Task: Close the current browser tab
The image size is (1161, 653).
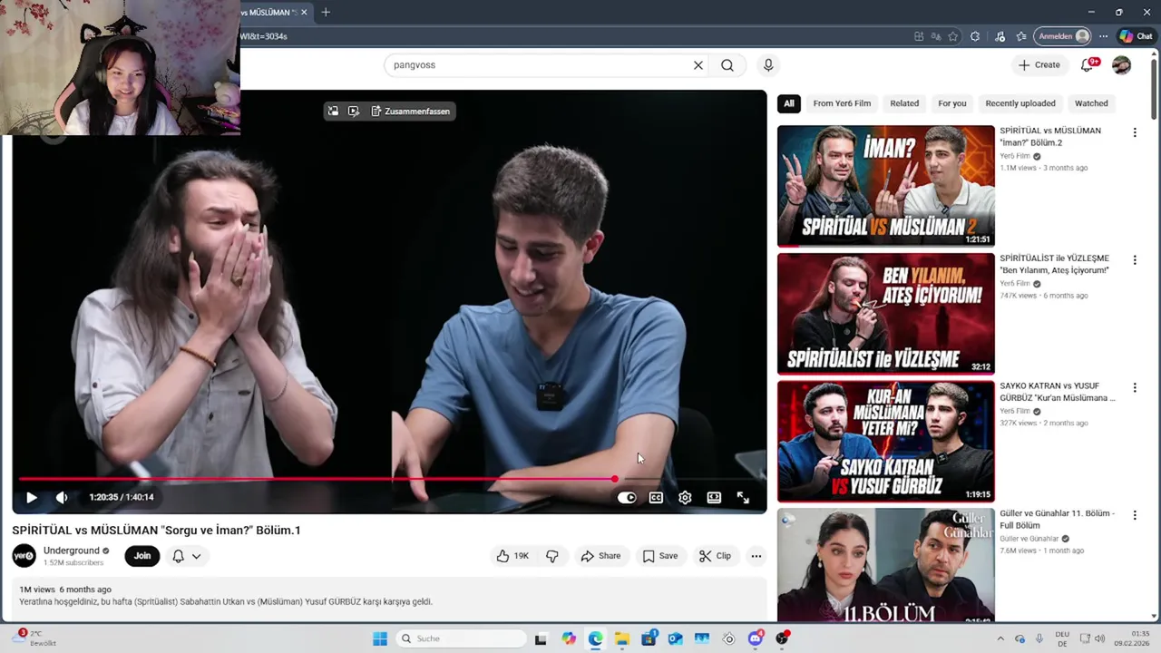Action: [304, 13]
